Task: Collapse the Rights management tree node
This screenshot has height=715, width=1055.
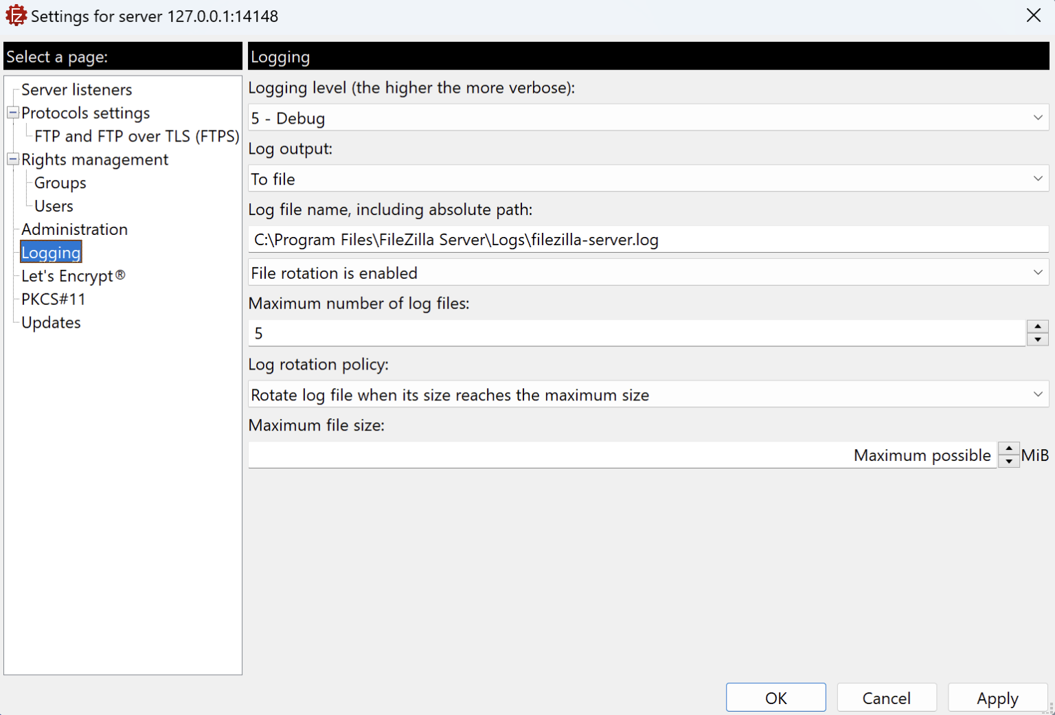Action: tap(12, 159)
